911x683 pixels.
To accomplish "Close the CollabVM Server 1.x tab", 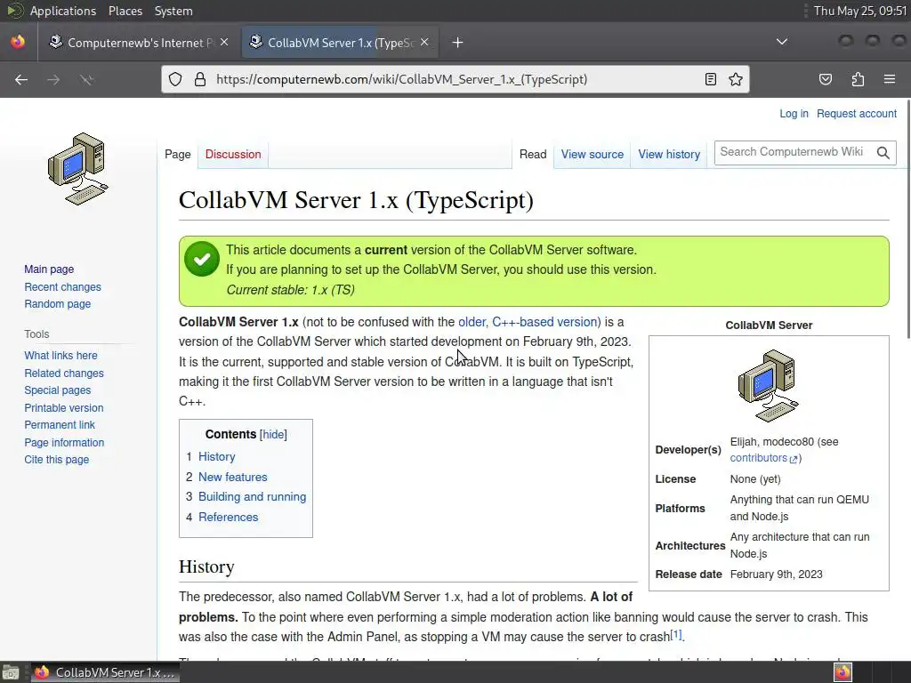I will coord(424,42).
